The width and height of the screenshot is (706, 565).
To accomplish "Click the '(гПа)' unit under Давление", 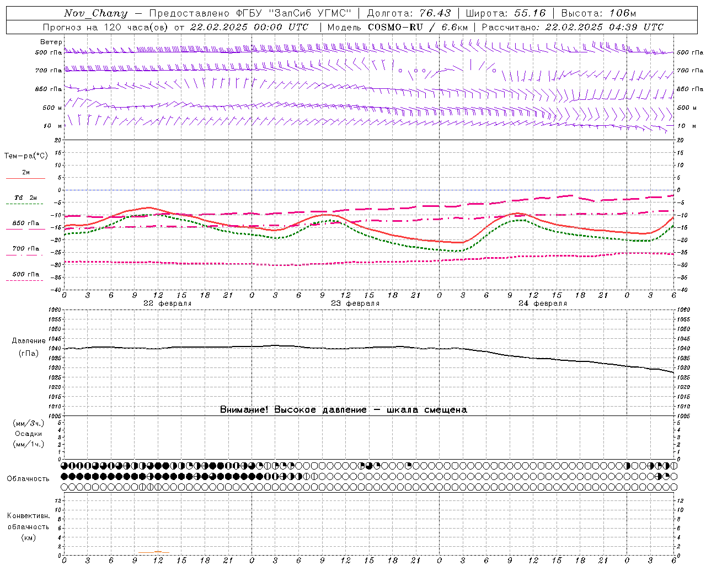I will click(x=28, y=354).
